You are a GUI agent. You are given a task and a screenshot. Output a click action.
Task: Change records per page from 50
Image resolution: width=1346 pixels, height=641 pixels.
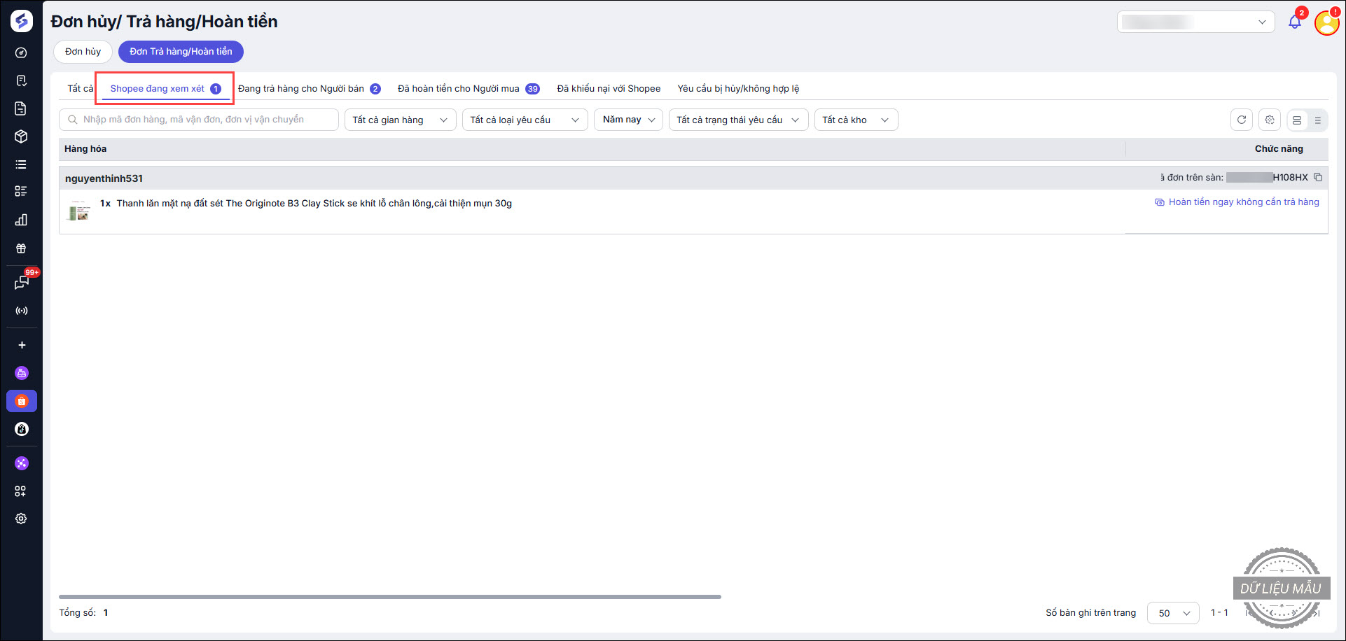click(x=1173, y=613)
